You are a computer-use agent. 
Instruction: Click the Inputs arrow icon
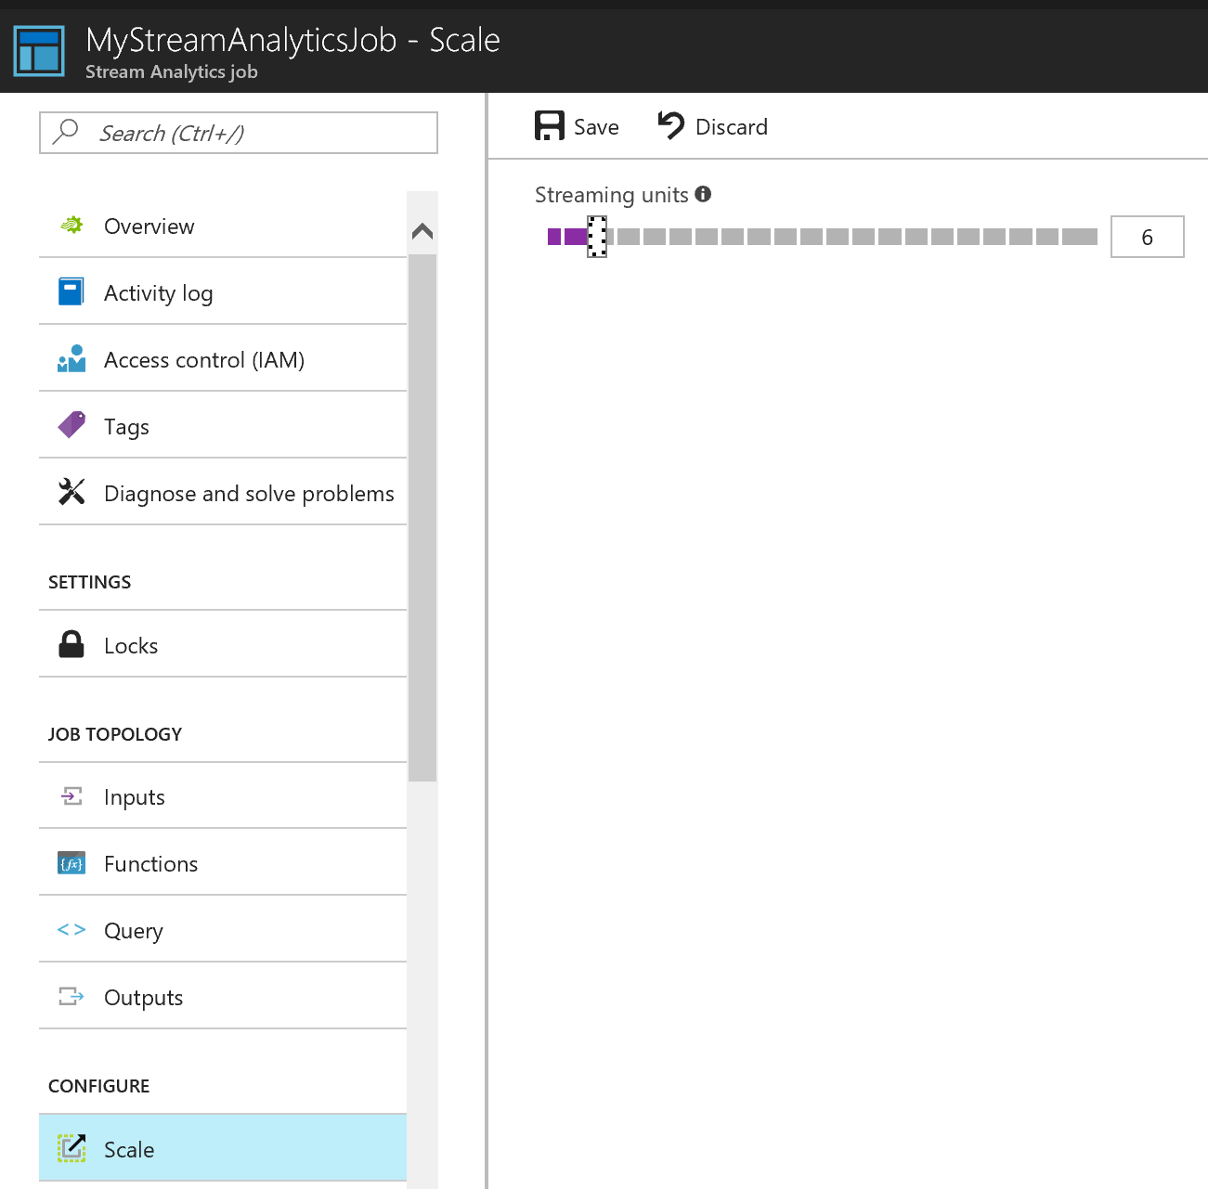pyautogui.click(x=71, y=795)
